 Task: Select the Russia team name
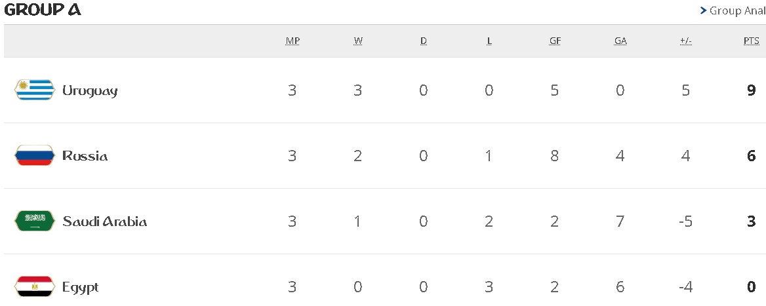click(85, 156)
